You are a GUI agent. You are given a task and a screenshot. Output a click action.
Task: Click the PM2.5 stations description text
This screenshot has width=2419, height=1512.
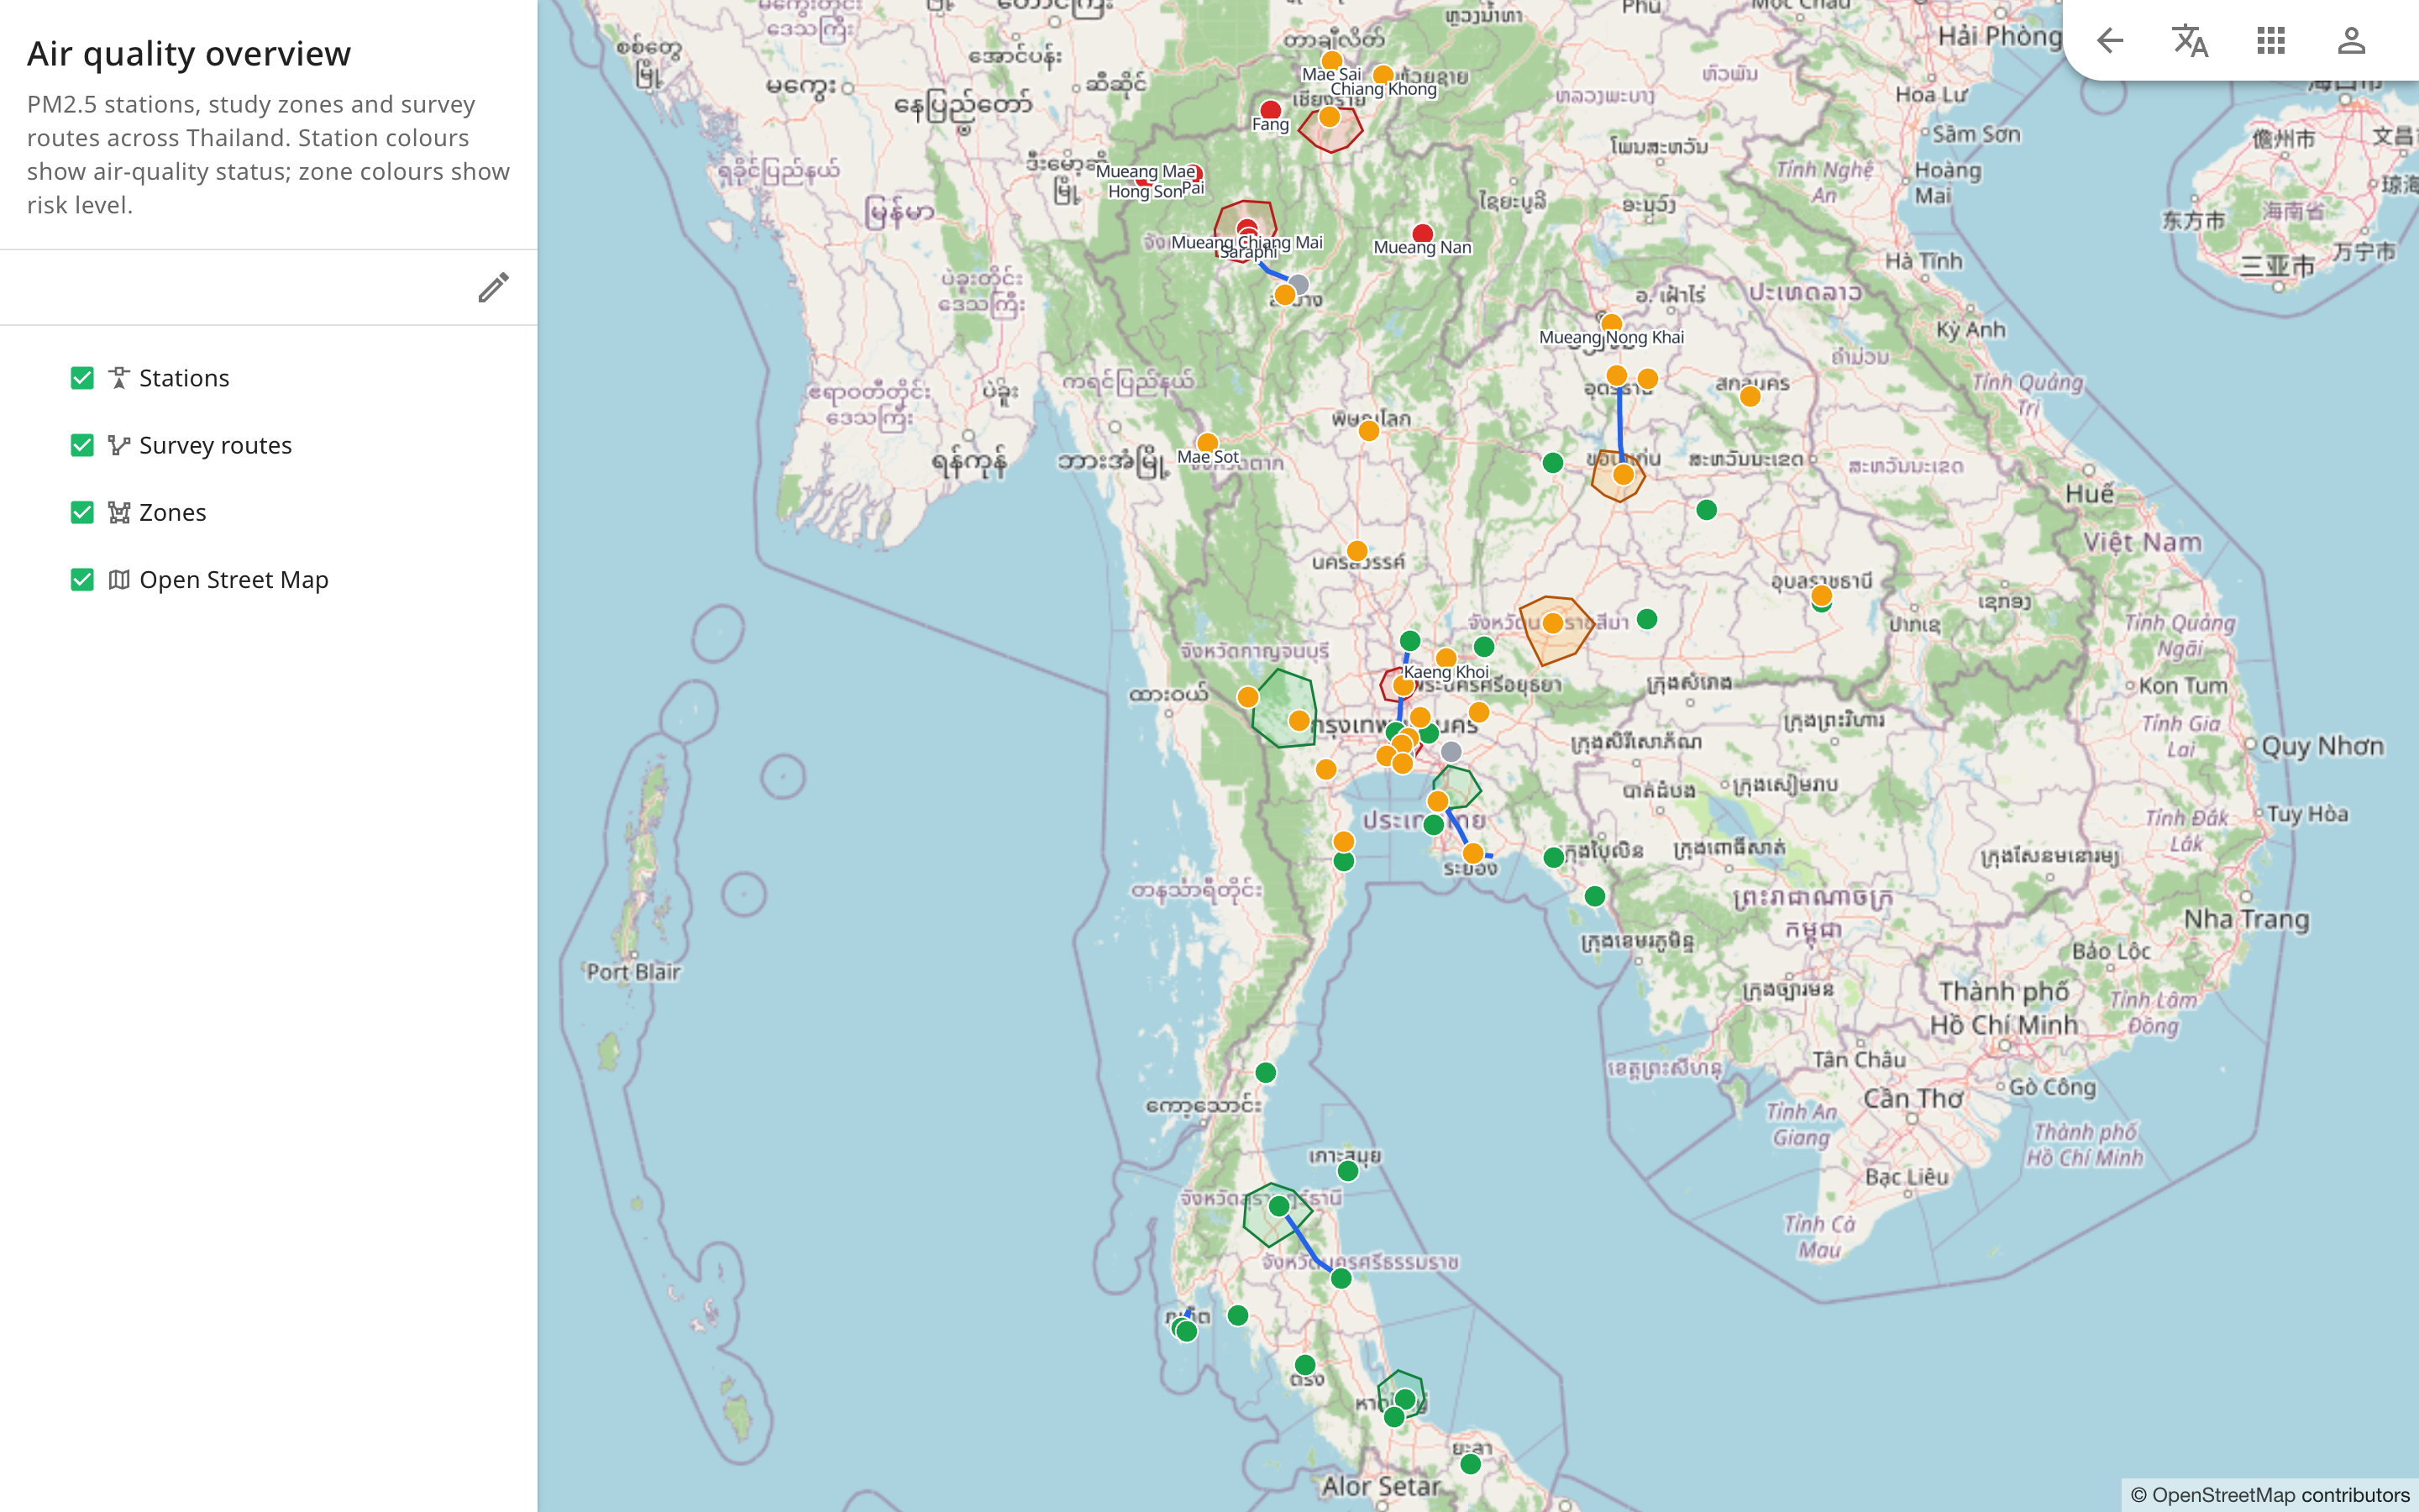(x=269, y=154)
